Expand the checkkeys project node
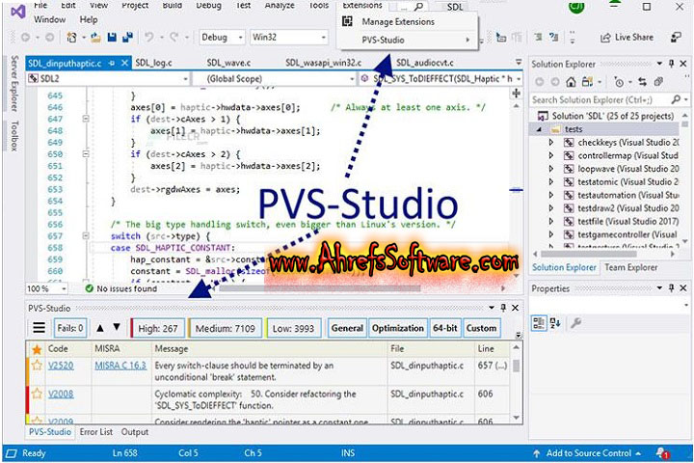This screenshot has height=463, width=694. (x=551, y=142)
